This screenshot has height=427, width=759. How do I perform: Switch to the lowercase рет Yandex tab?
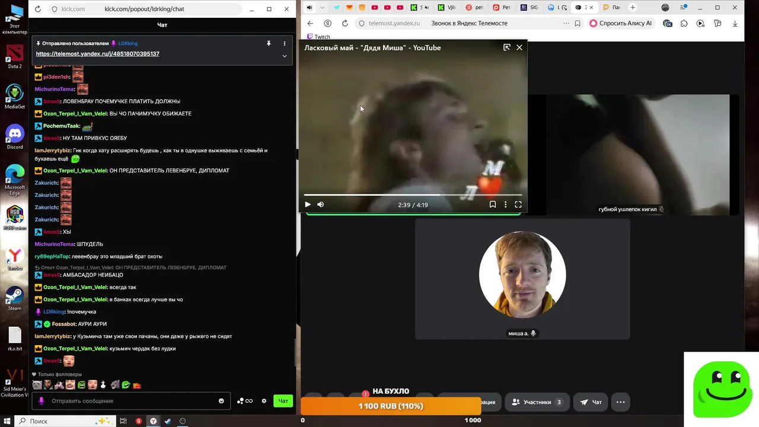click(x=475, y=8)
